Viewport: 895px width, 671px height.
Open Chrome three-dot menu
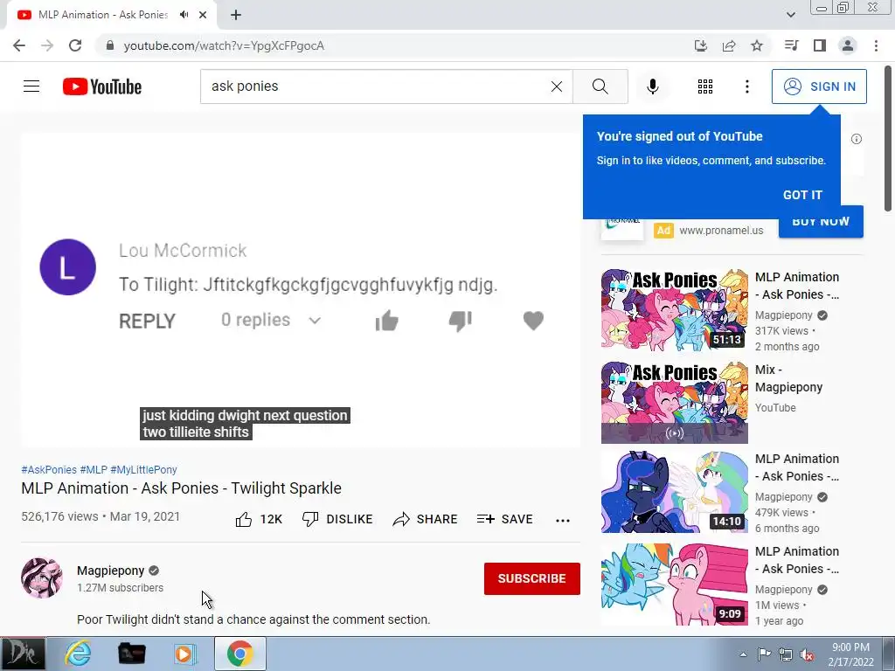(x=876, y=45)
